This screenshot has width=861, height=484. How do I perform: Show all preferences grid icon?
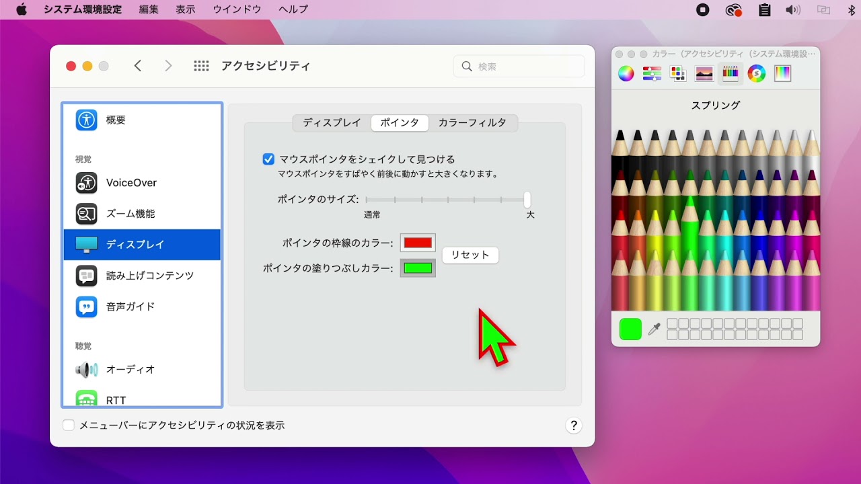click(x=201, y=66)
